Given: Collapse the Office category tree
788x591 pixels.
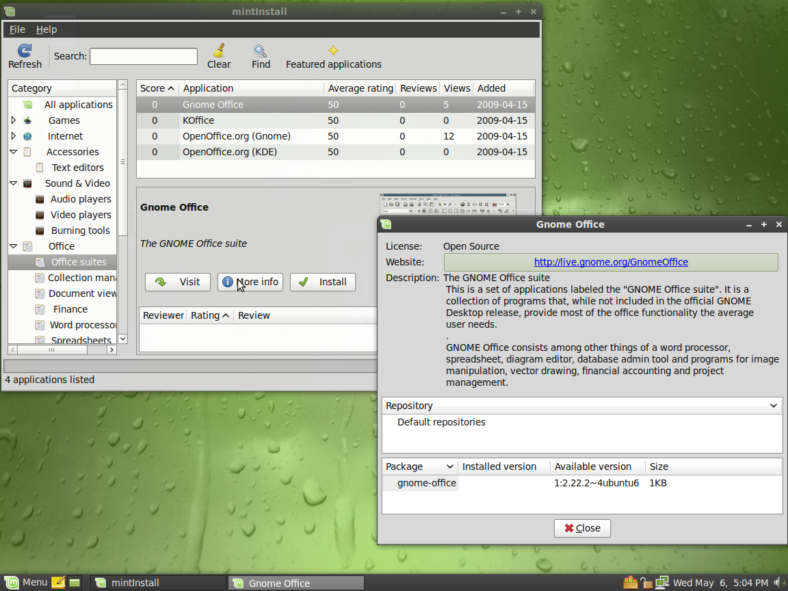Looking at the screenshot, I should click(x=14, y=246).
